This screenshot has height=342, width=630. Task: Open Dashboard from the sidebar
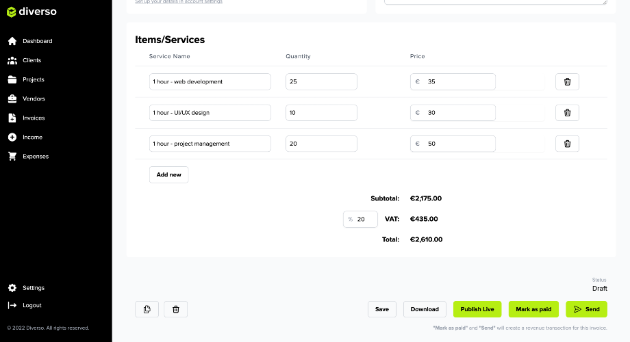pos(37,41)
